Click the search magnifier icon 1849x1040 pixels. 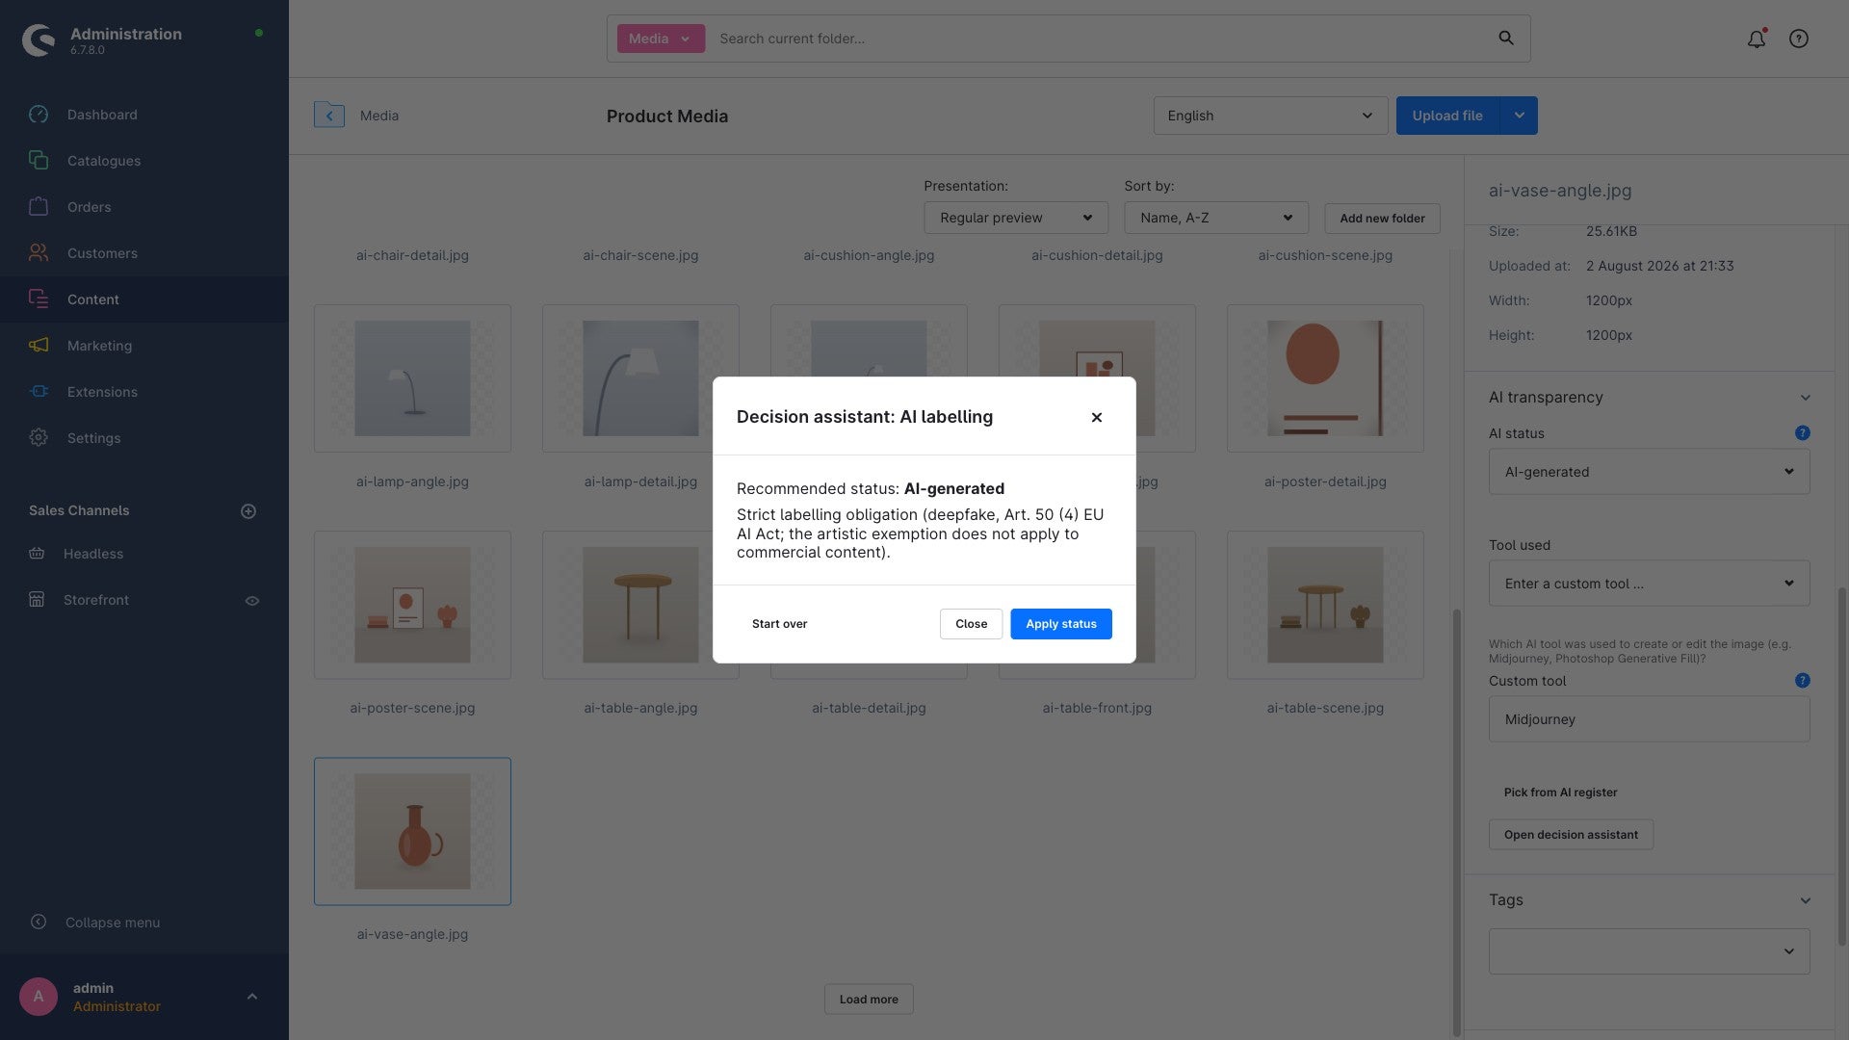[x=1506, y=39]
